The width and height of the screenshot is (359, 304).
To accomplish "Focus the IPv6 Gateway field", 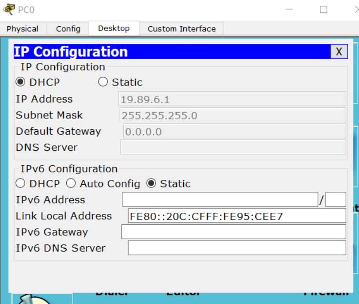I will tap(234, 232).
